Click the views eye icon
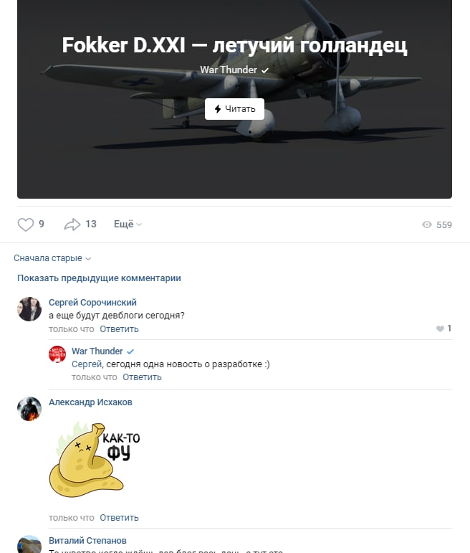 point(427,224)
